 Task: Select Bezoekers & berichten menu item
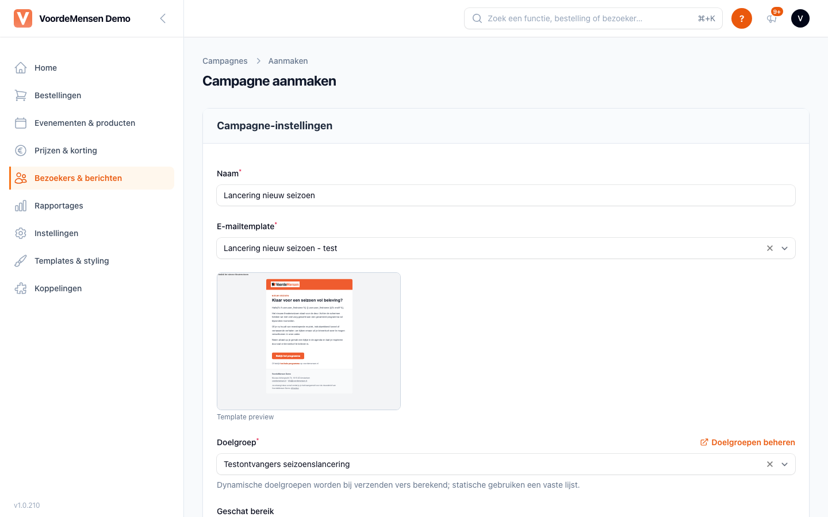(x=91, y=178)
